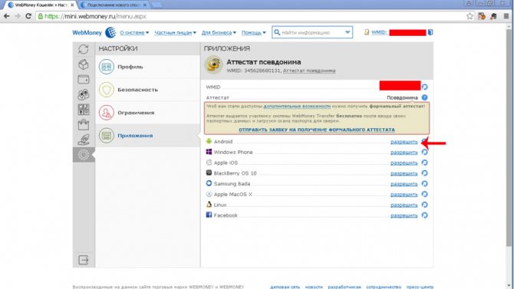
Task: Click the WebMoney globe logo
Action: 110,32
